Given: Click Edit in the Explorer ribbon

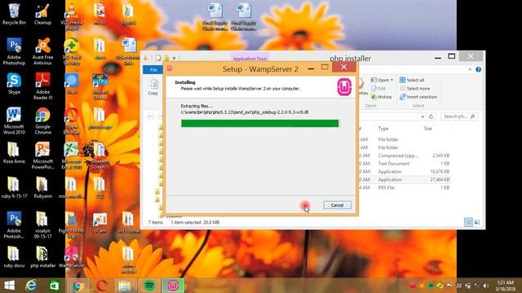Looking at the screenshot, I should point(378,89).
